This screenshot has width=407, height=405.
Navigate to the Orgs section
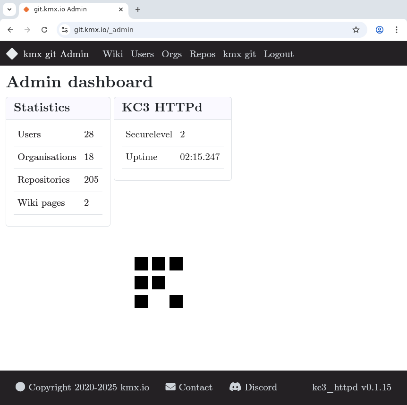click(171, 54)
